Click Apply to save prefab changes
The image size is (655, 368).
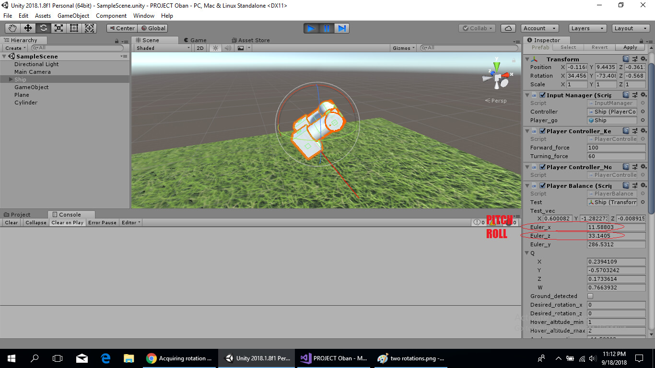[x=630, y=47]
